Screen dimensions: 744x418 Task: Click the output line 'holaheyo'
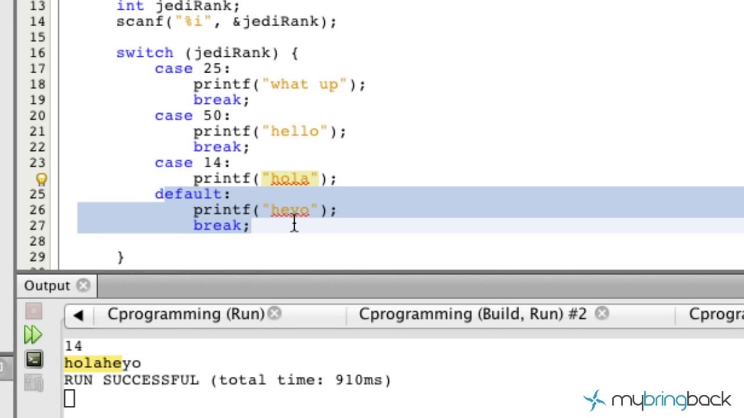click(102, 363)
